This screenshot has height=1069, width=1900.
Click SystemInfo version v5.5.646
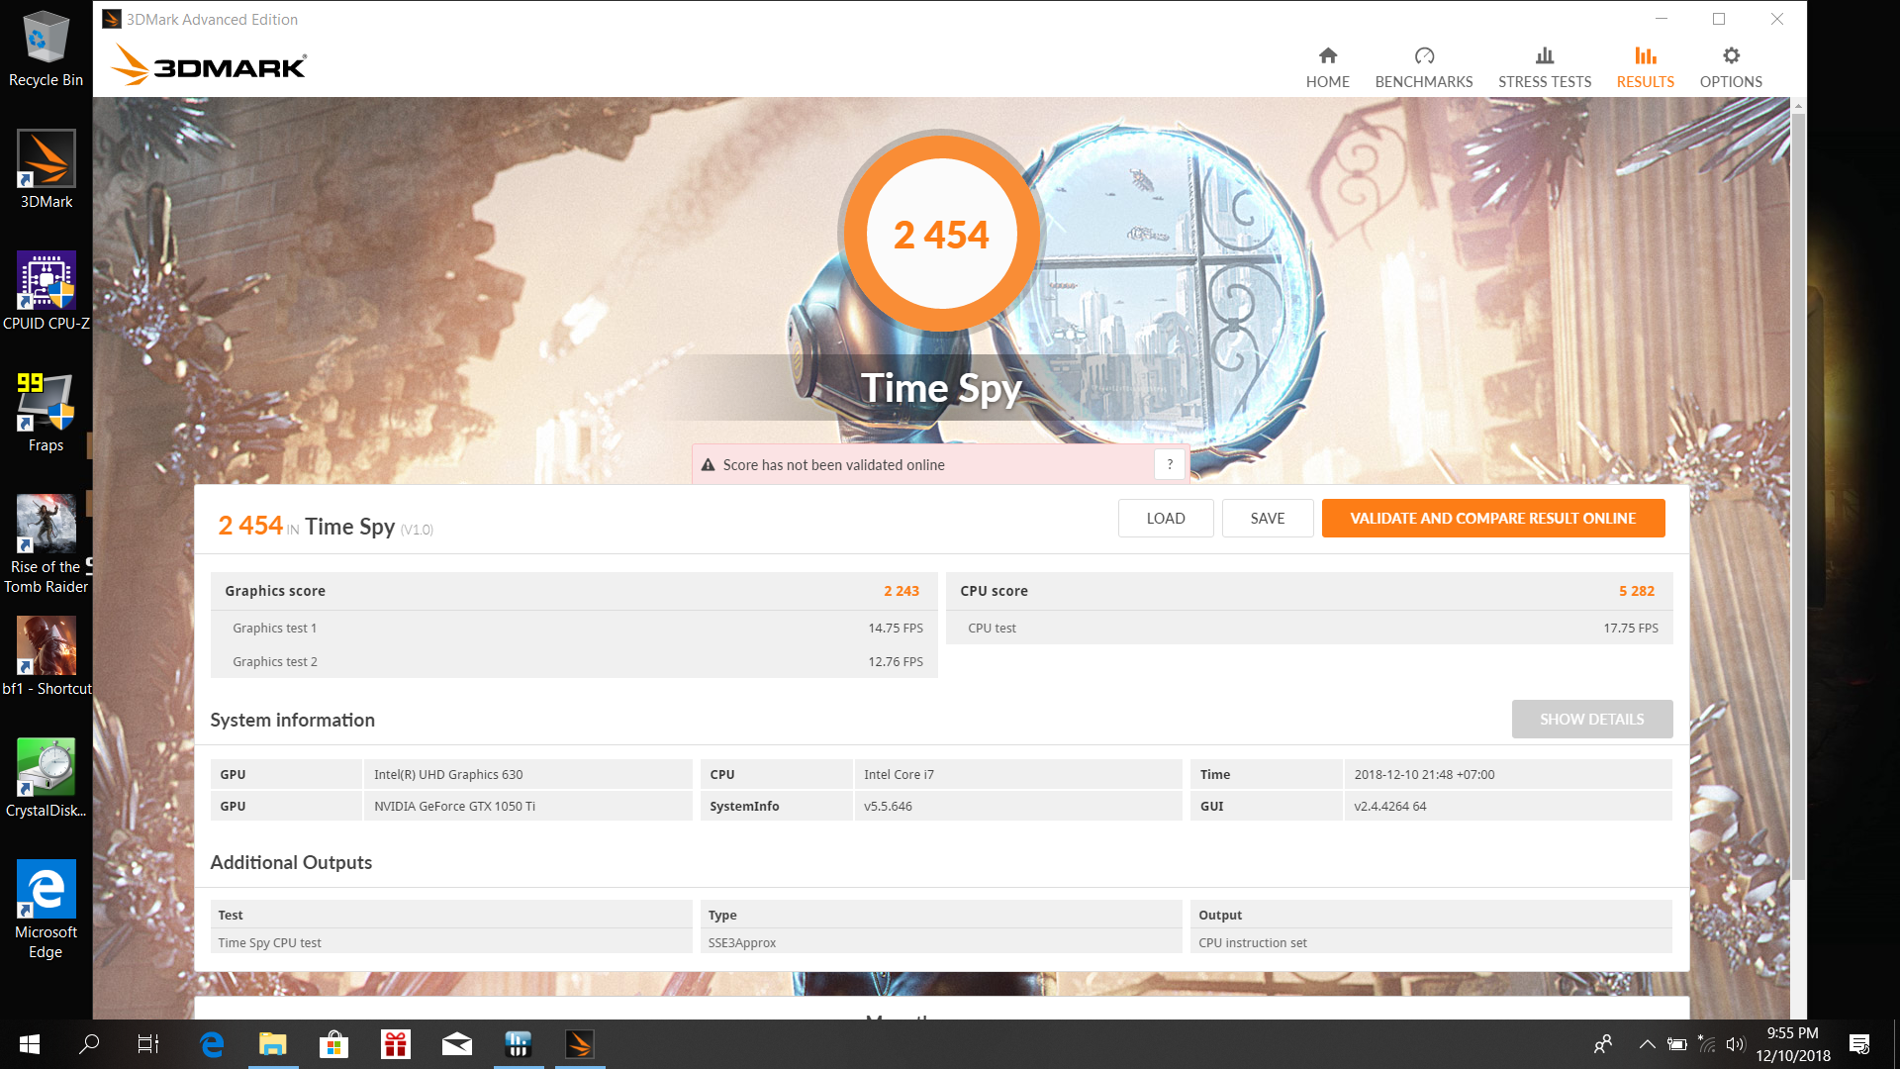888,806
